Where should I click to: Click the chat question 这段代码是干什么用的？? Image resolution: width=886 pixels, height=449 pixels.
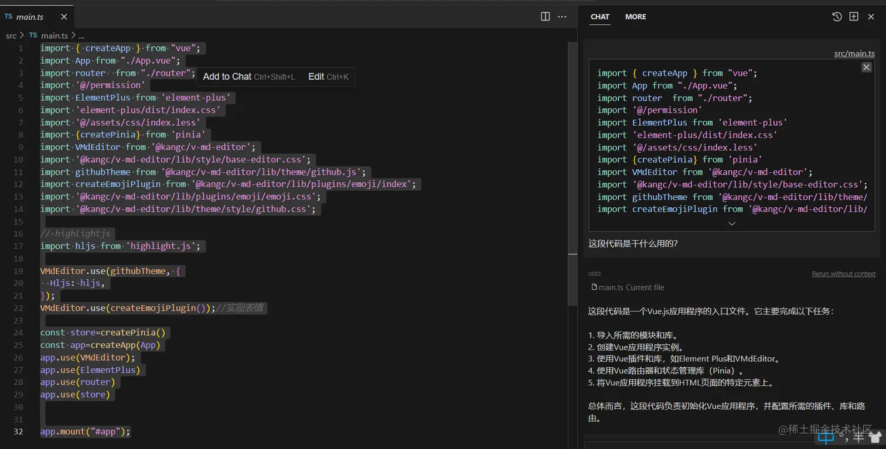pyautogui.click(x=633, y=244)
